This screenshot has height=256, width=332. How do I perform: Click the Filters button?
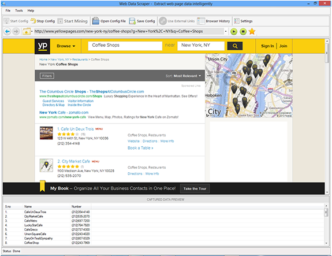[47, 76]
